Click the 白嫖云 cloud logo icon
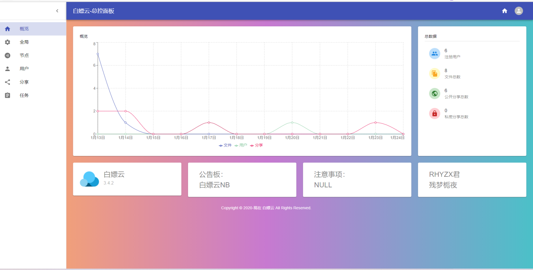This screenshot has width=533, height=270. pyautogui.click(x=89, y=179)
